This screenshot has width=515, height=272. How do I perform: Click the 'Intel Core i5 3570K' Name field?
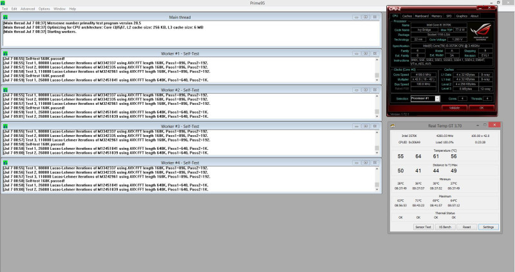438,25
